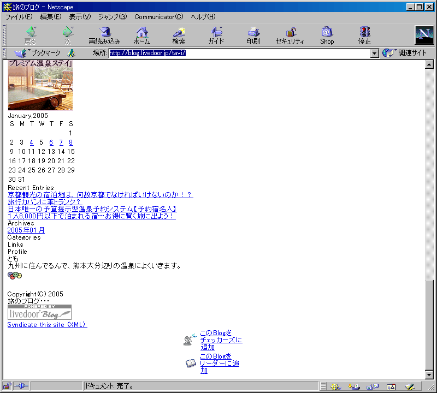Open the 関連サイト related sites button
Image resolution: width=437 pixels, height=393 pixels.
pyautogui.click(x=404, y=52)
